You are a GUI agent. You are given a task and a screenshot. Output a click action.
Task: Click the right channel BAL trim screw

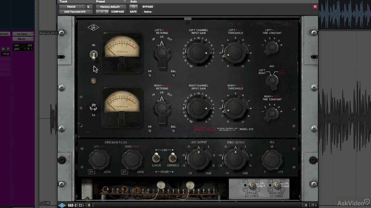click(173, 131)
